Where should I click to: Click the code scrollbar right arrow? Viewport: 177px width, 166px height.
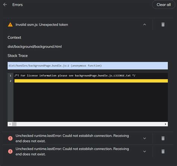pos(165,124)
